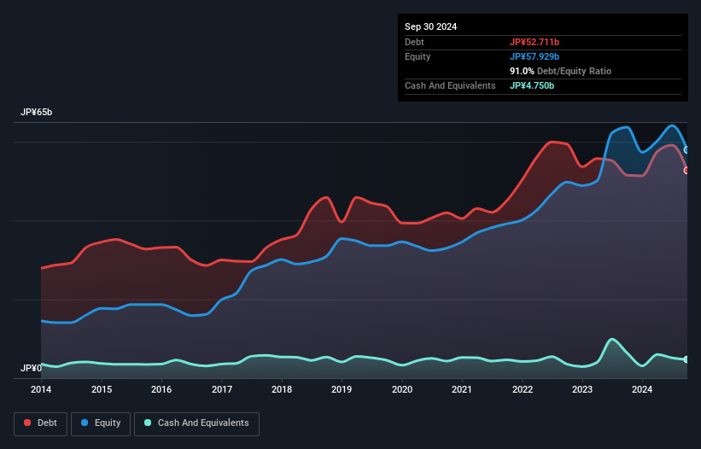Click the 2019 x-axis label
Screen dimensions: 701x449
click(x=342, y=389)
